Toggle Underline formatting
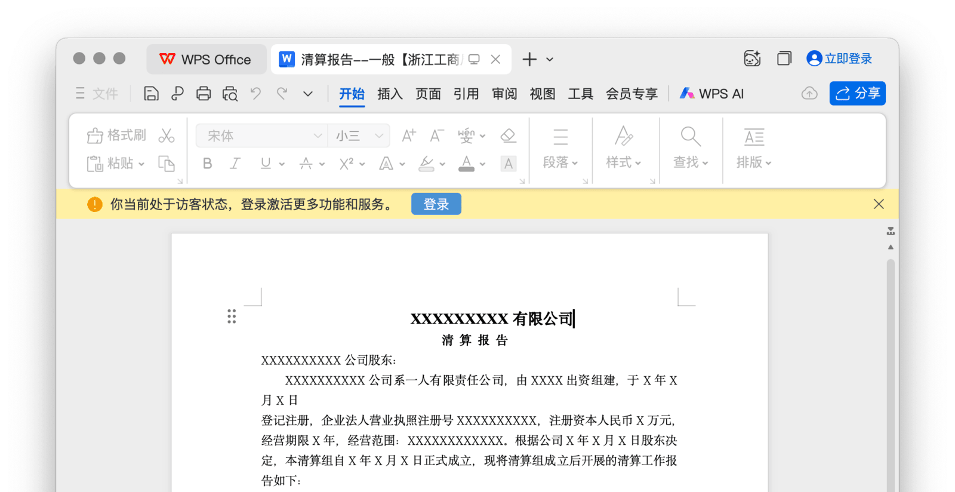Image resolution: width=955 pixels, height=492 pixels. [x=266, y=164]
